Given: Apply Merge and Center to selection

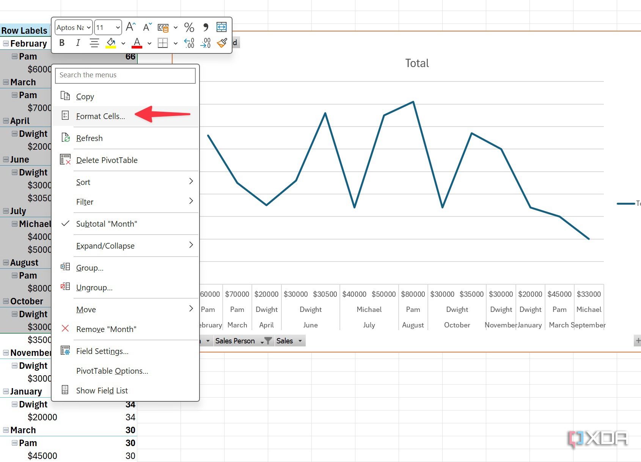Looking at the screenshot, I should coord(221,27).
